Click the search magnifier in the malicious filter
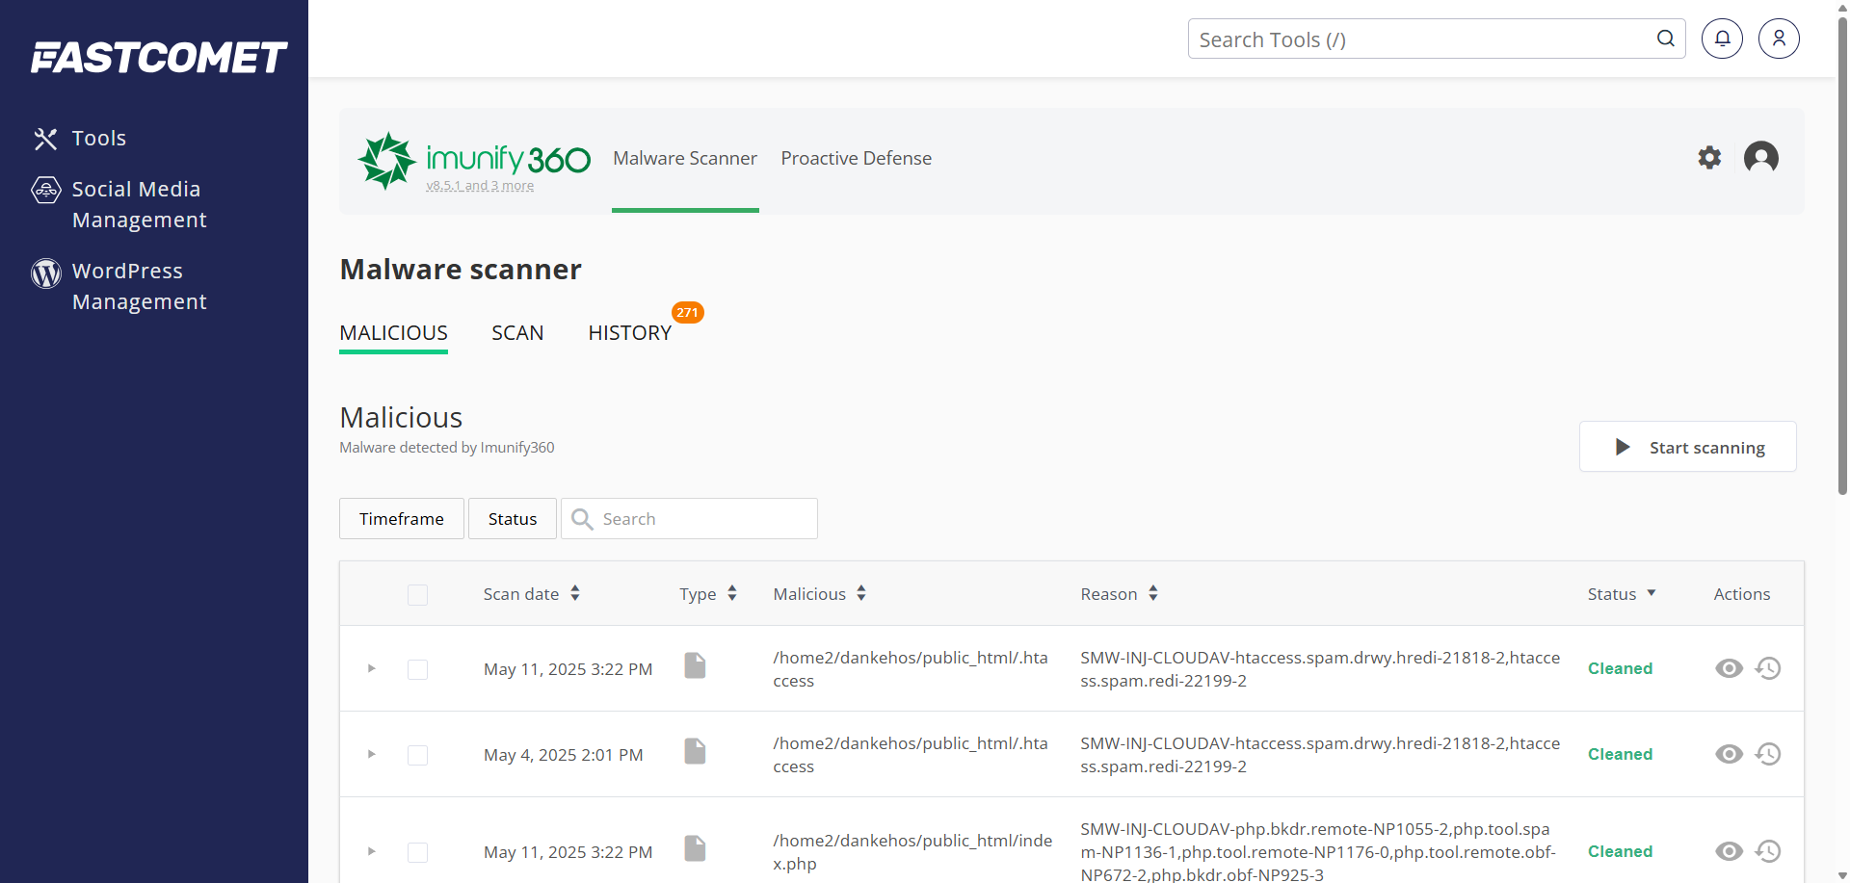 (582, 519)
